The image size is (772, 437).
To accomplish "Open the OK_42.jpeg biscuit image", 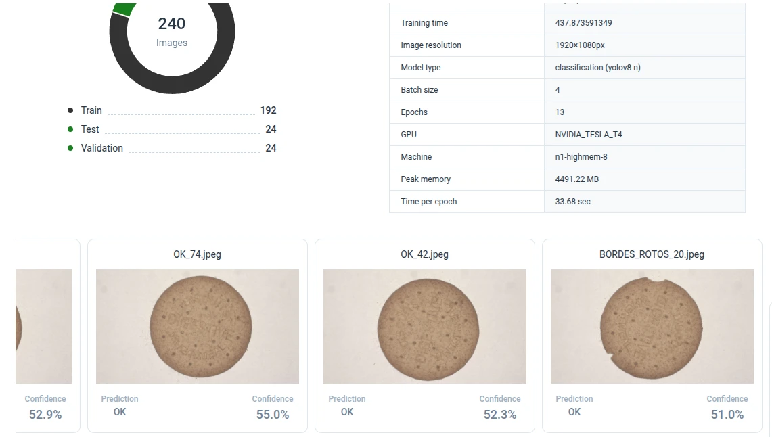I will 425,326.
